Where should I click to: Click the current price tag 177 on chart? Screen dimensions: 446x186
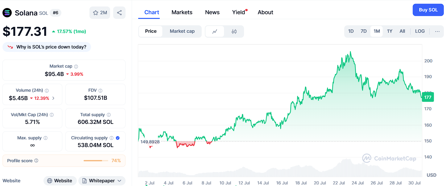[x=427, y=97]
